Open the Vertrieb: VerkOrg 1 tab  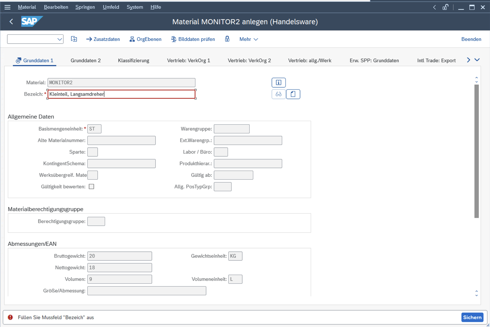click(x=189, y=61)
